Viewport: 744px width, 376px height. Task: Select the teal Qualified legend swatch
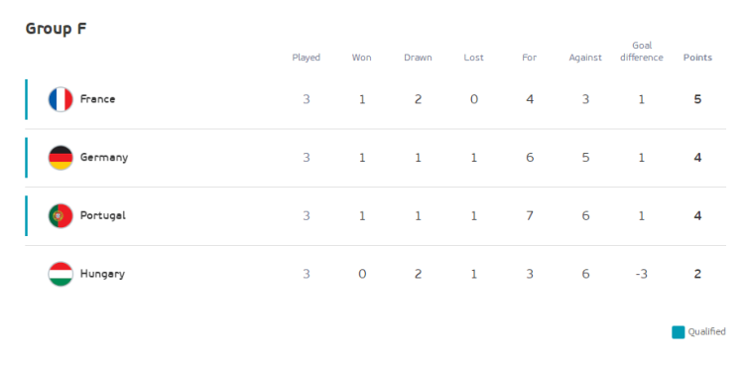[679, 332]
